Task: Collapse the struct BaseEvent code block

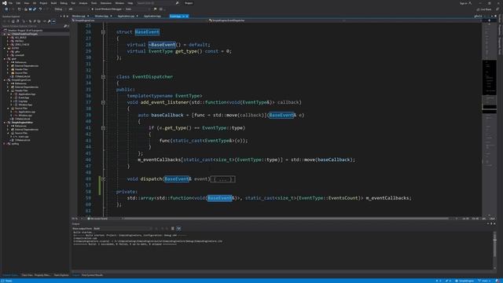Action: [103, 32]
